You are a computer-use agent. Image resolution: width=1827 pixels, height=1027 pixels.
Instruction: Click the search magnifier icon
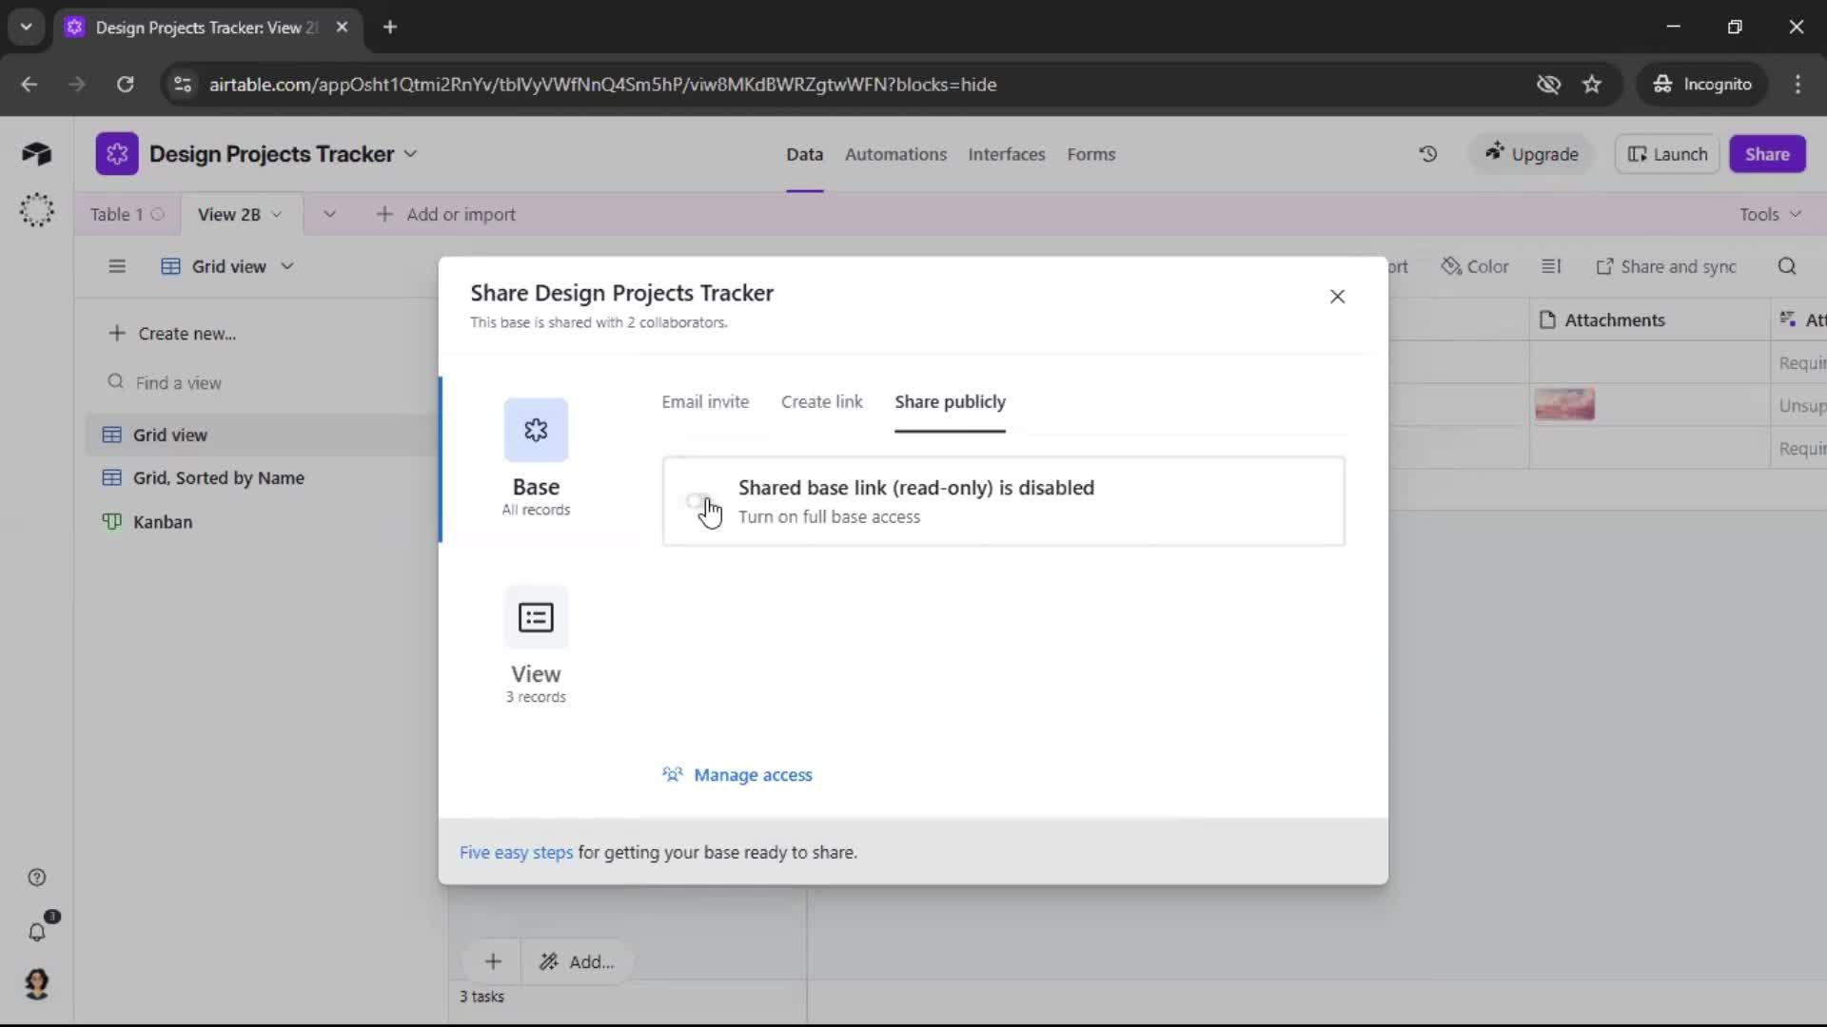click(x=1787, y=267)
